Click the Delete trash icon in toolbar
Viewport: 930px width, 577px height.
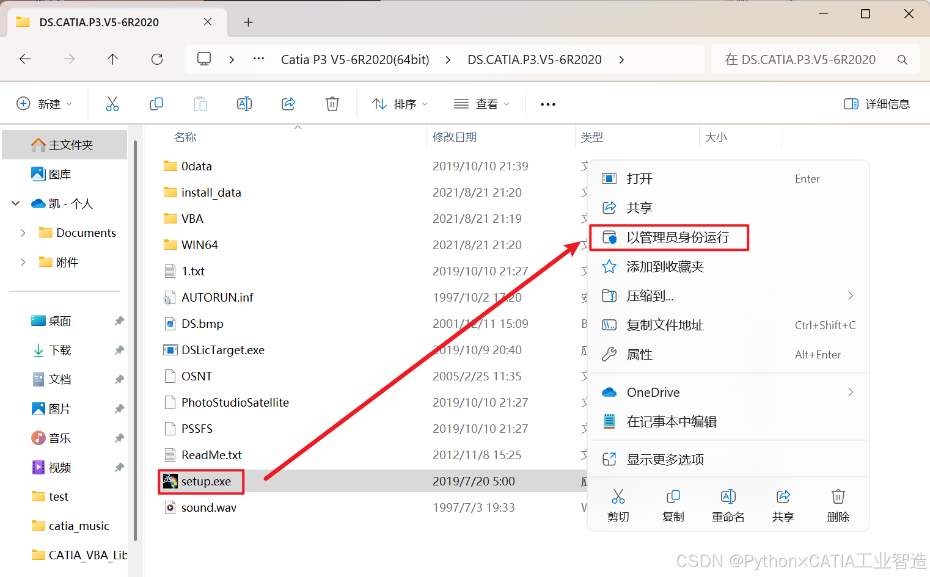pyautogui.click(x=332, y=104)
